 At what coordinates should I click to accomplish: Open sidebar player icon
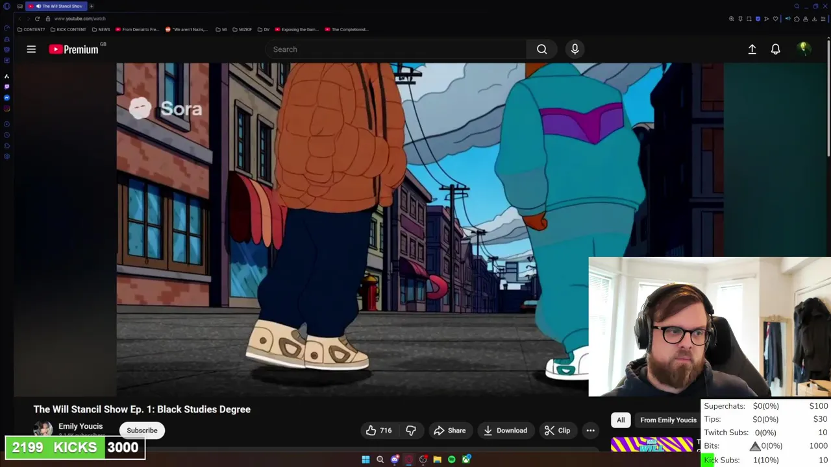pos(6,124)
